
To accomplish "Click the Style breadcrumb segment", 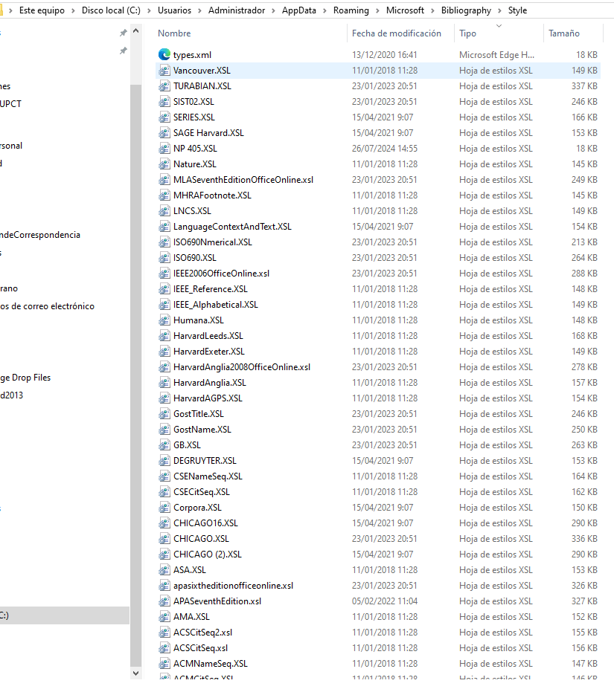I will [518, 10].
